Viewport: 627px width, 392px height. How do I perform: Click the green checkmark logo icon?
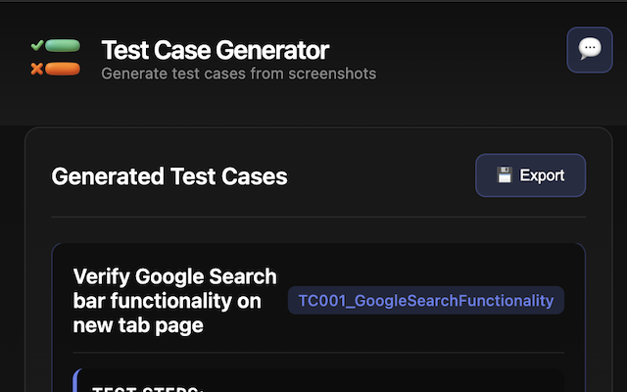(x=37, y=45)
